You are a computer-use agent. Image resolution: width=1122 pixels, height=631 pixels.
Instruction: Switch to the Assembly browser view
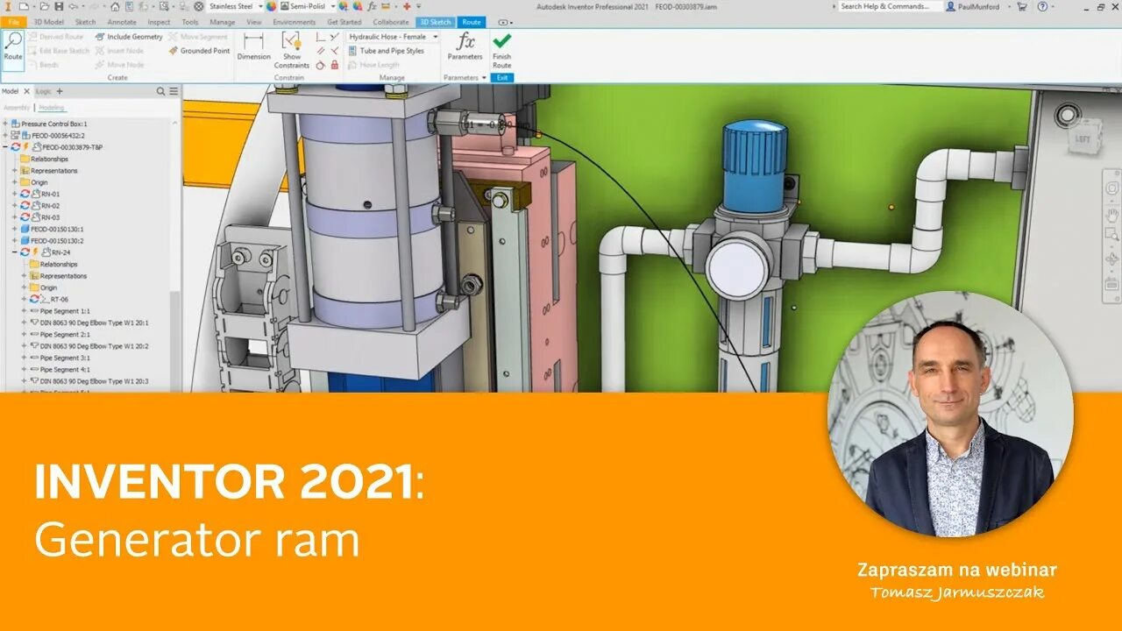click(x=17, y=108)
